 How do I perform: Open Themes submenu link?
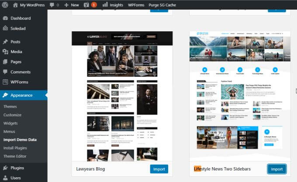coord(10,107)
